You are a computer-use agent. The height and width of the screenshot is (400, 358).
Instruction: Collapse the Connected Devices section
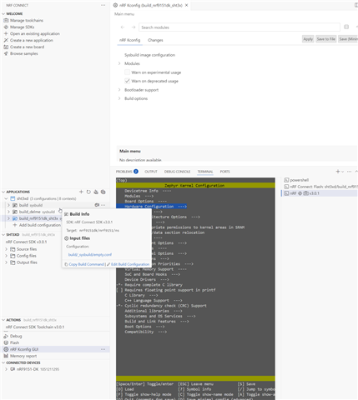pos(3,362)
